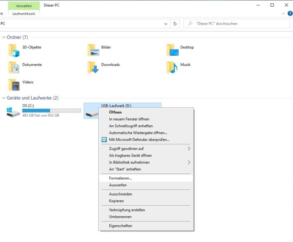Select the USB-Laufwerk (D:) drive icon
Image resolution: width=293 pixels, height=242 pixels.
tap(92, 114)
